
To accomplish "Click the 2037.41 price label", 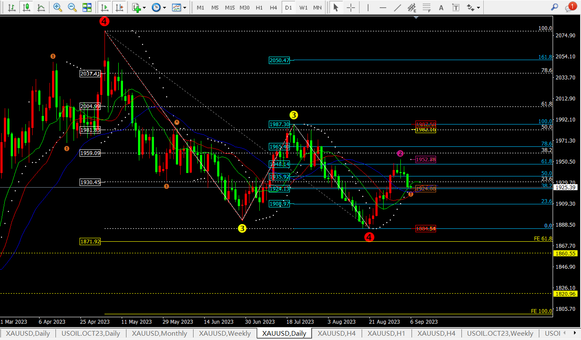I will (x=90, y=74).
